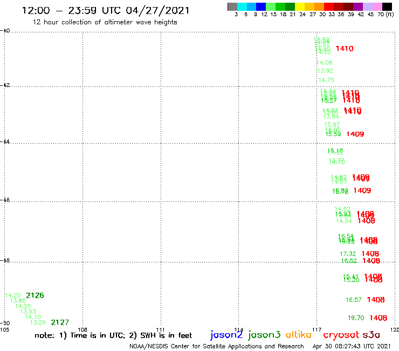Click the latitude axis label -48
This screenshot has width=399, height=351.
(x=5, y=260)
